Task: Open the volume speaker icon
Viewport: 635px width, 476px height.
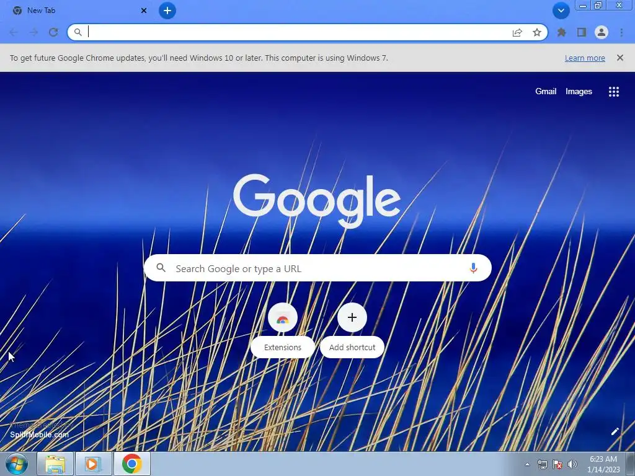Action: click(x=572, y=464)
